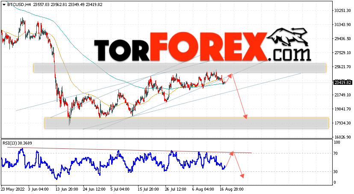Select the 13 Jun 20:00 time label
354x194 pixels.
67,189
